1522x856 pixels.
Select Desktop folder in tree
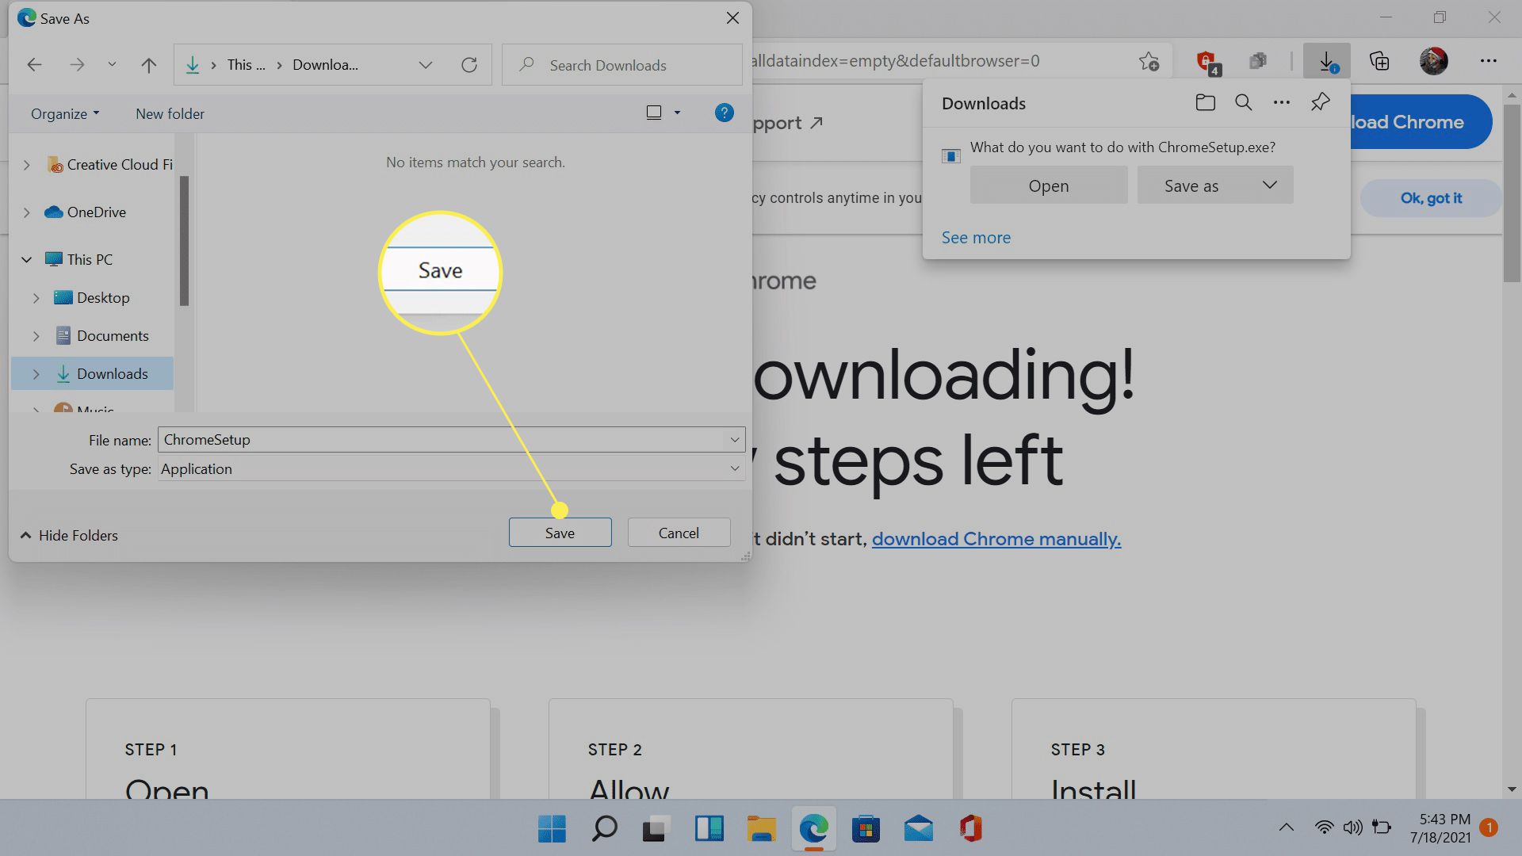click(x=92, y=298)
